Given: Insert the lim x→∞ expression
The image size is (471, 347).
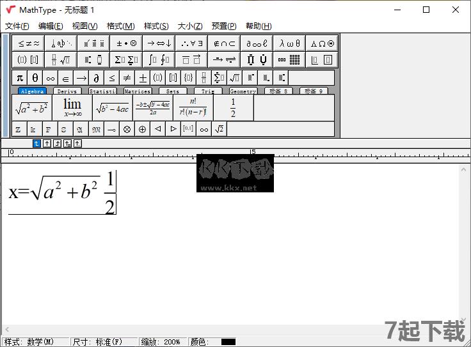Looking at the screenshot, I should click(x=72, y=108).
